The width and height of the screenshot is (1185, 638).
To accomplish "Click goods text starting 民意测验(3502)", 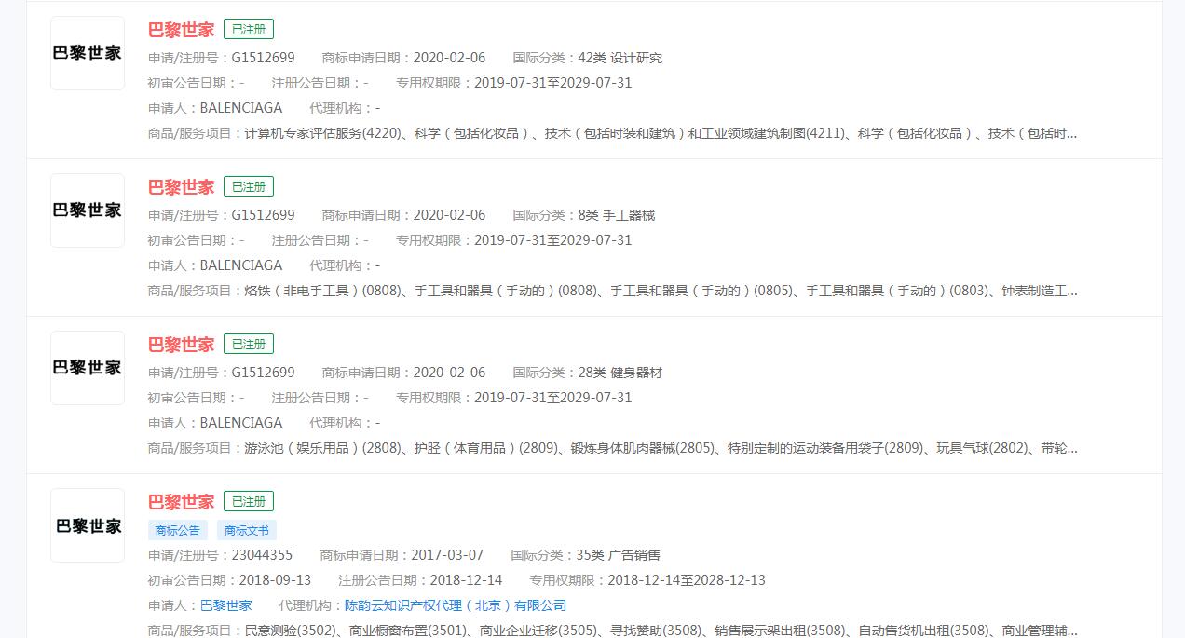I will pyautogui.click(x=661, y=631).
